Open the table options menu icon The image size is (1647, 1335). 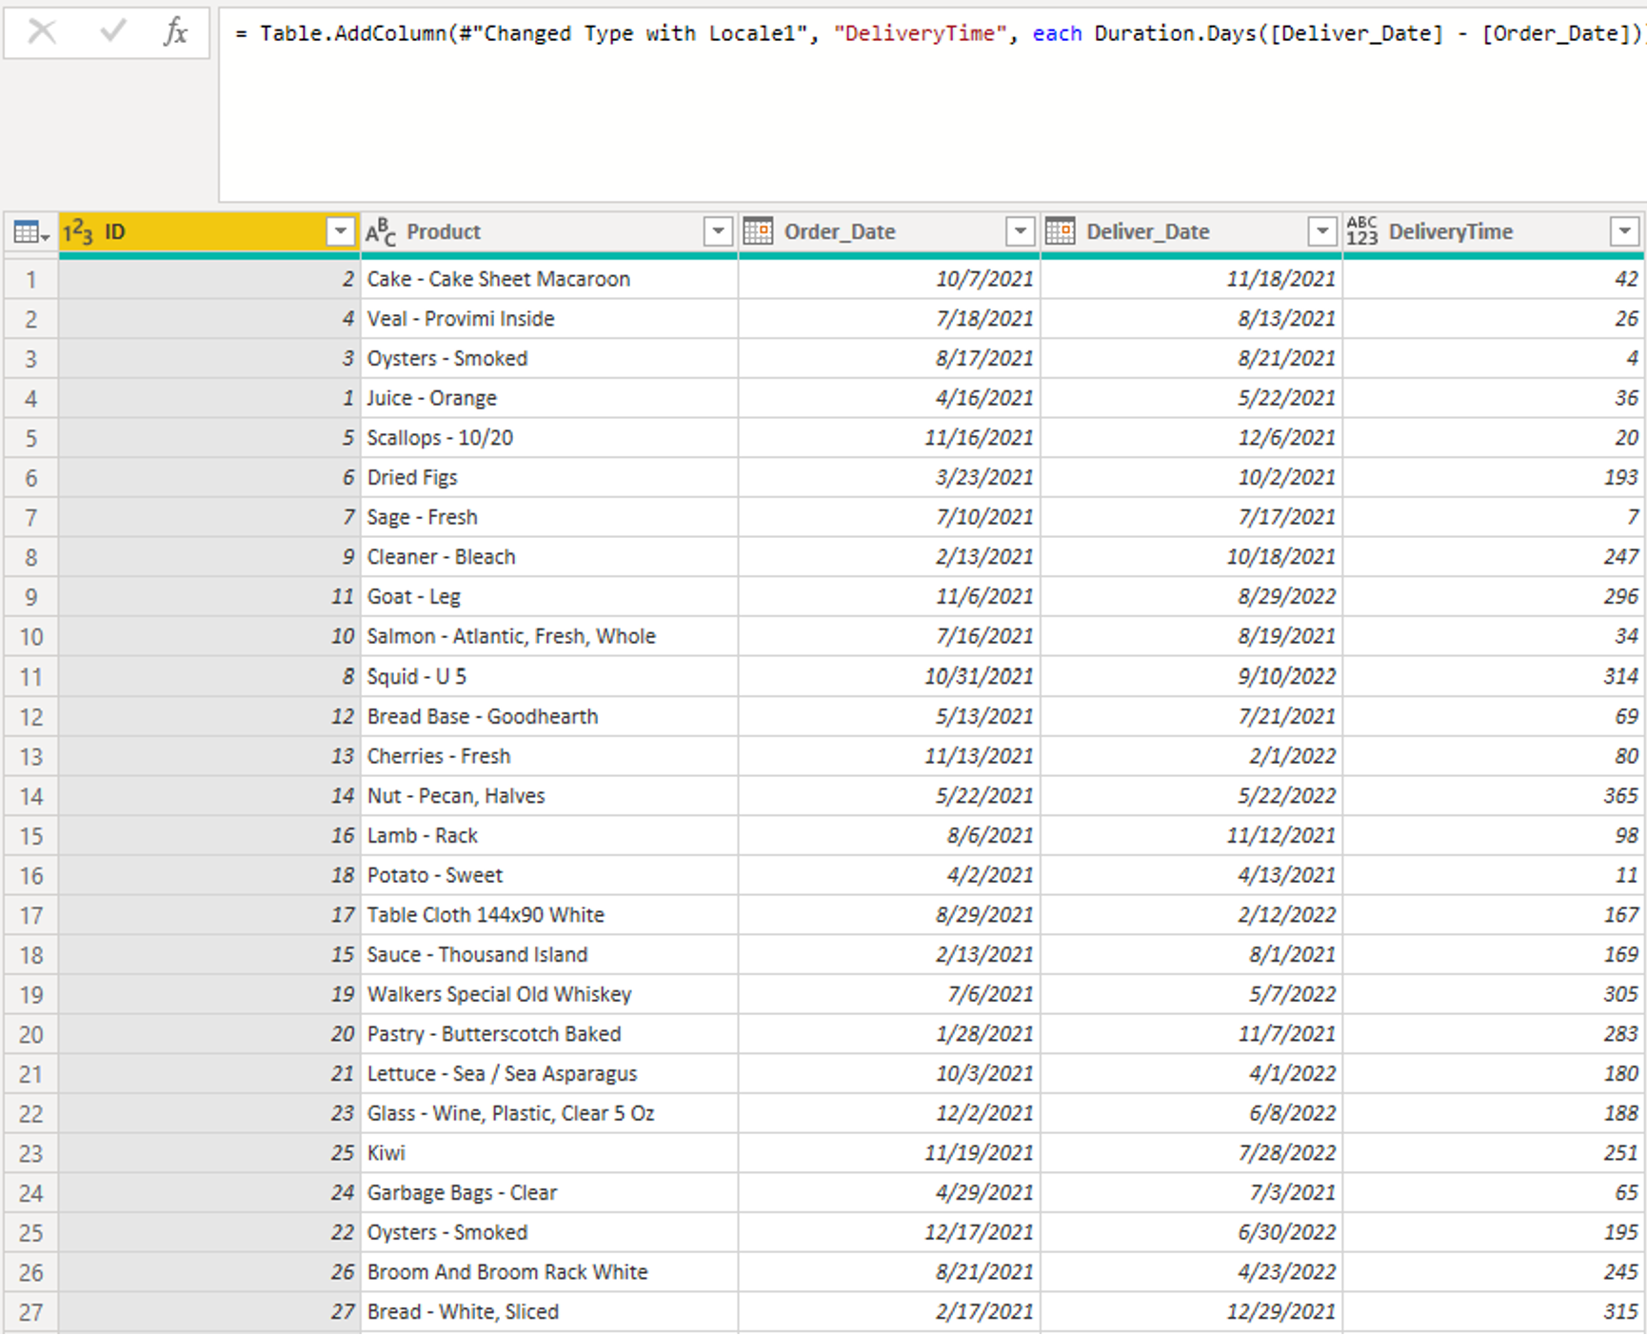[x=30, y=232]
